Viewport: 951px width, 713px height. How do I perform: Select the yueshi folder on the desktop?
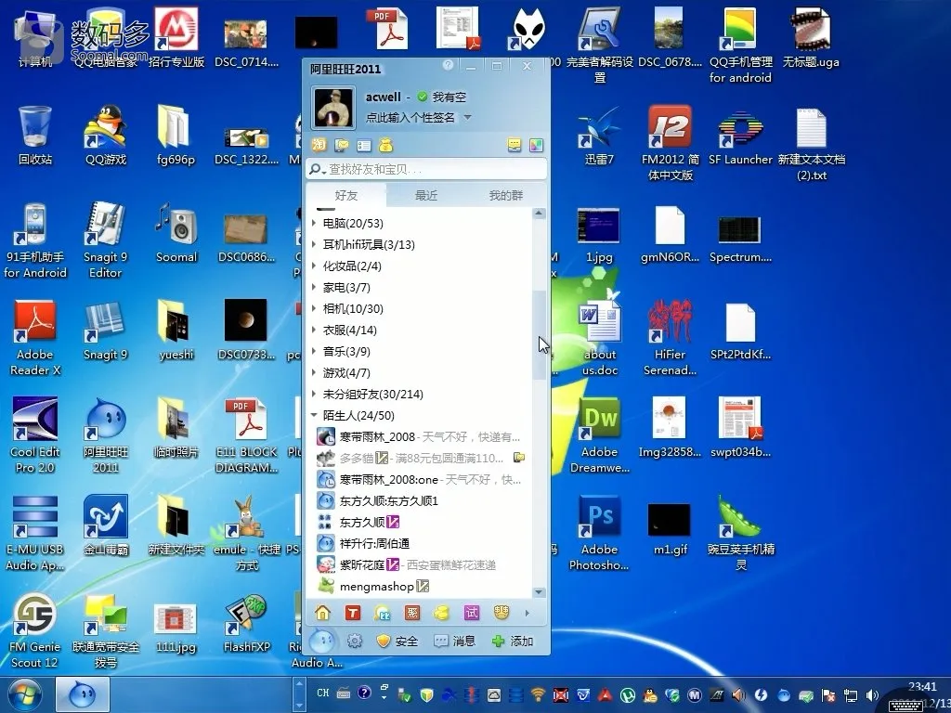point(176,331)
